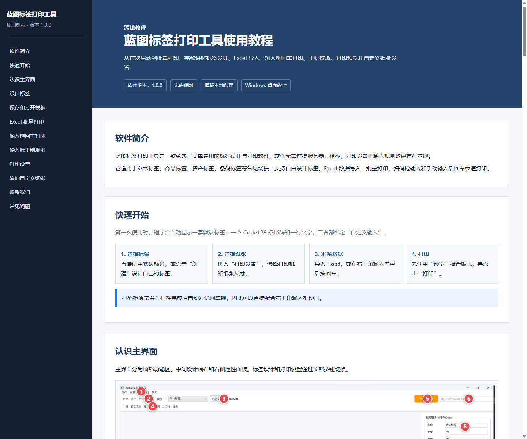Click the 认识主界面 section heading
The height and width of the screenshot is (439, 527).
136,351
